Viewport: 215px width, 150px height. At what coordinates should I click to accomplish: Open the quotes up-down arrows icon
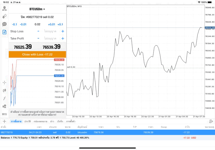pos(4,16)
